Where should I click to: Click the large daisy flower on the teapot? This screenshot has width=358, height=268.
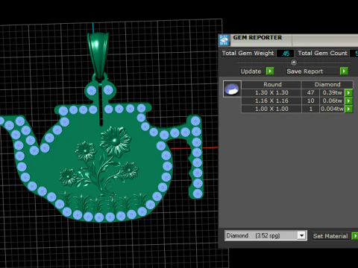(115, 141)
